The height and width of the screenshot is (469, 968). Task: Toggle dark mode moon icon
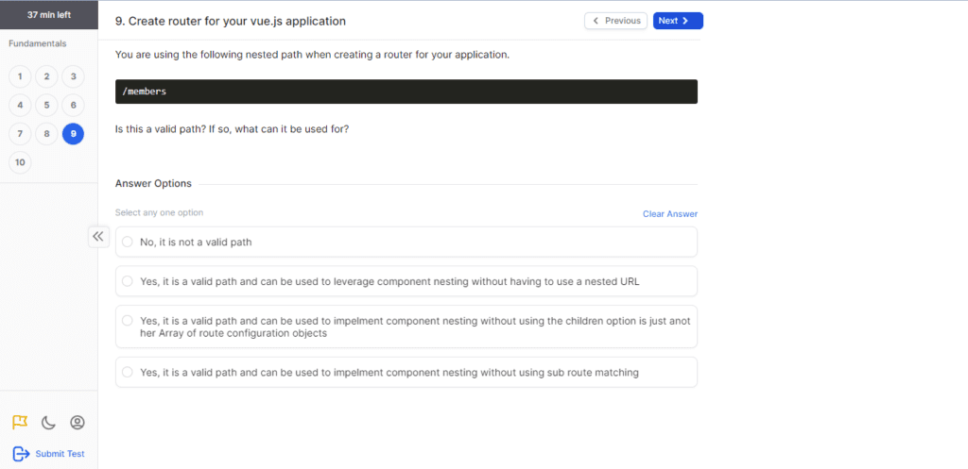[x=48, y=423]
